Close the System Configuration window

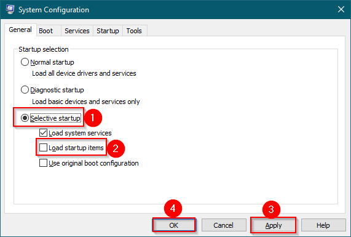341,9
